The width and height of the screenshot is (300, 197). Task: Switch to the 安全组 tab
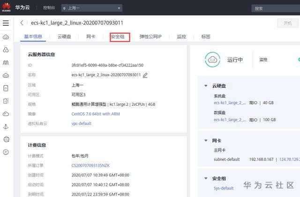(x=118, y=36)
